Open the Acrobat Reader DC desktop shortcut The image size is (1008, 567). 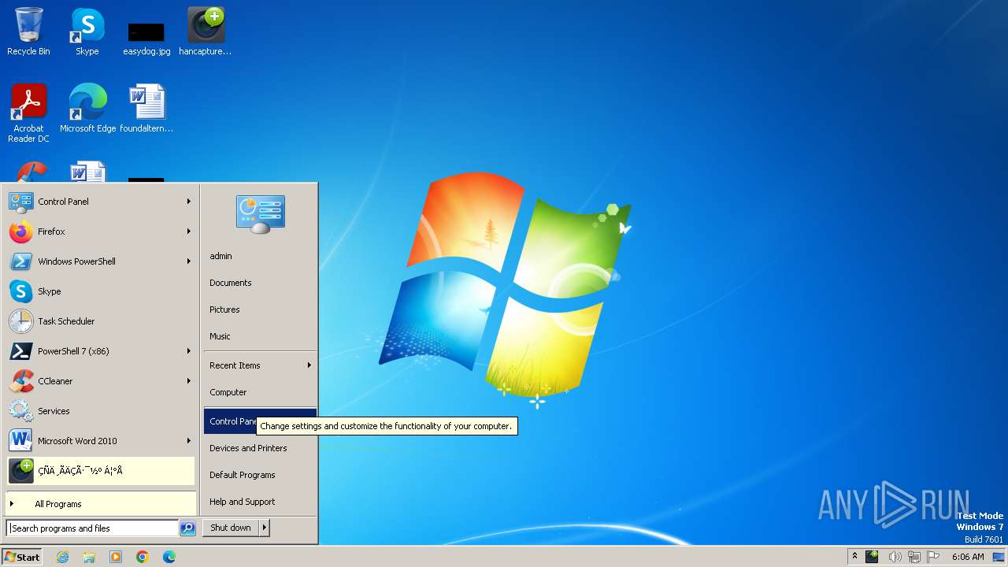[29, 113]
